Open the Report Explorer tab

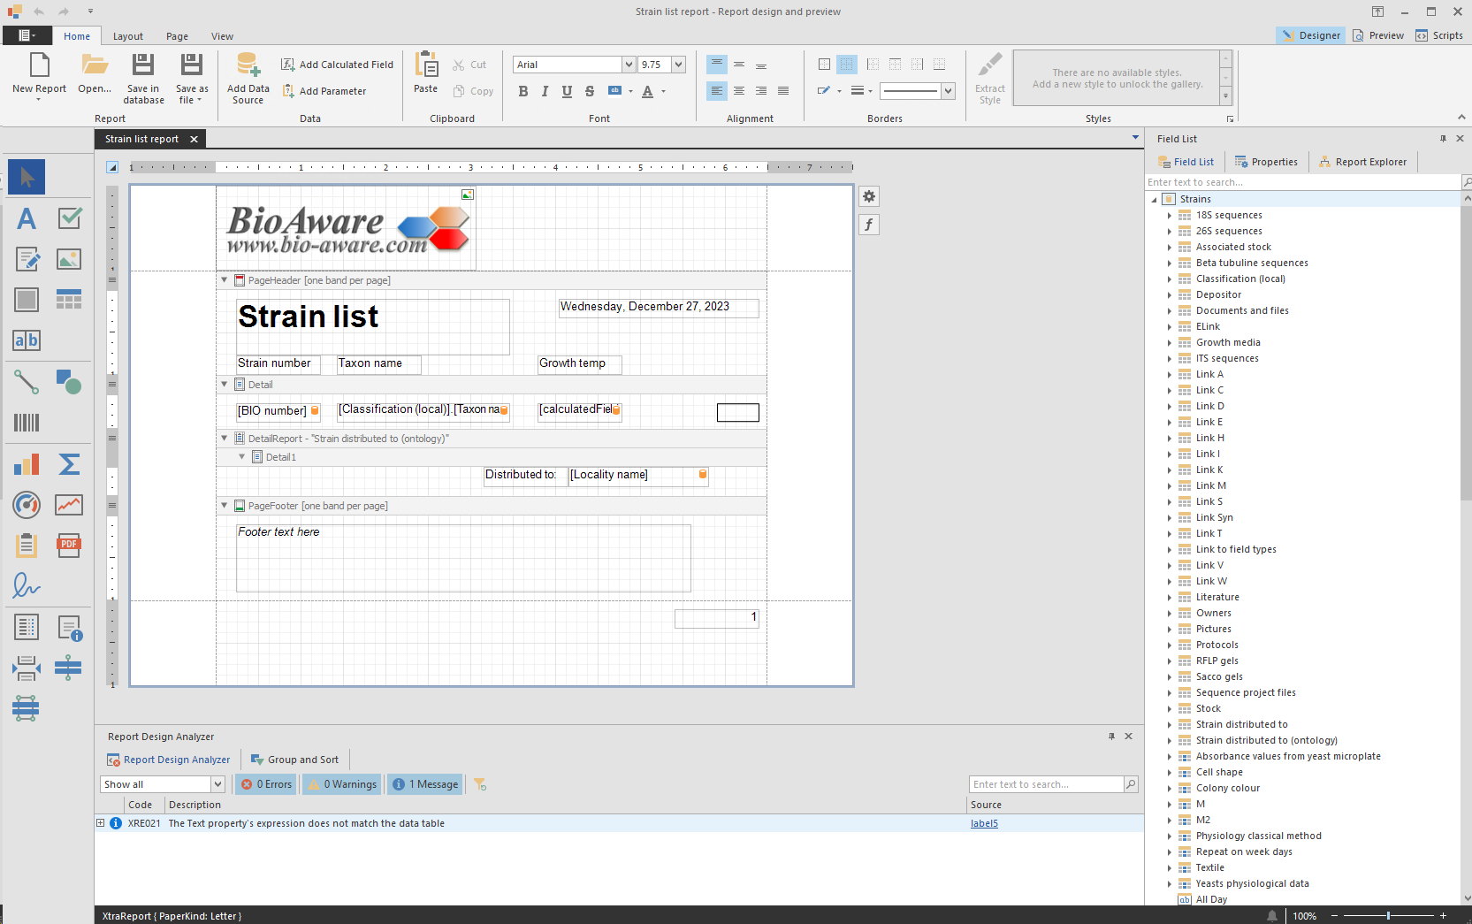[x=1362, y=161]
